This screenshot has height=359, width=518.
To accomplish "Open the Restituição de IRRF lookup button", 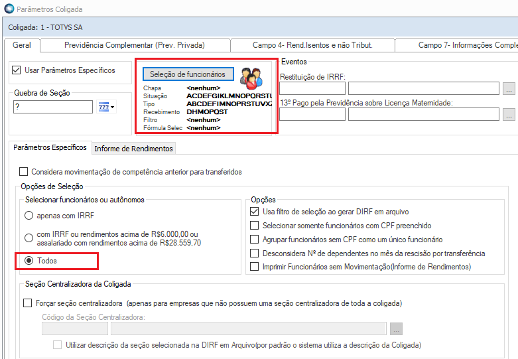I will 509,88.
